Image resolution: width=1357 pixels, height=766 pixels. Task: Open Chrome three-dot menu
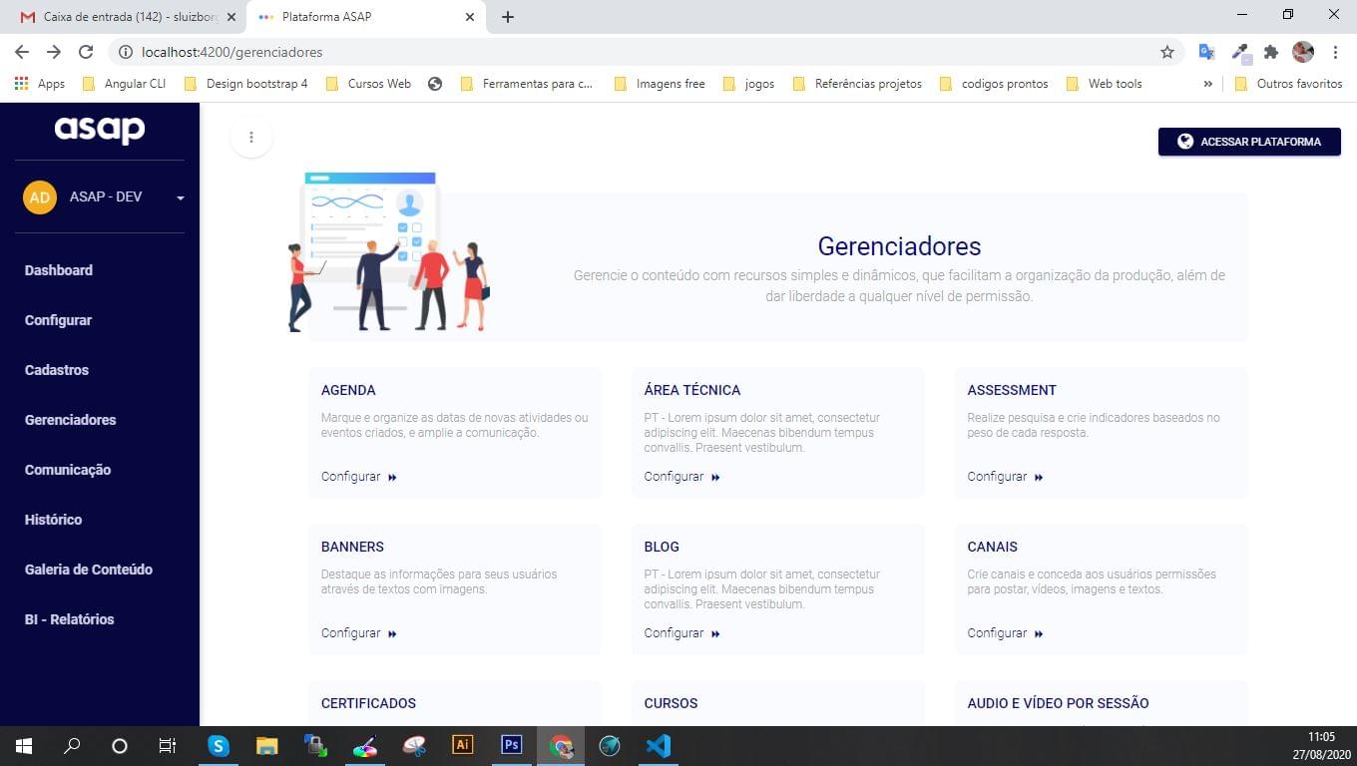coord(1335,52)
